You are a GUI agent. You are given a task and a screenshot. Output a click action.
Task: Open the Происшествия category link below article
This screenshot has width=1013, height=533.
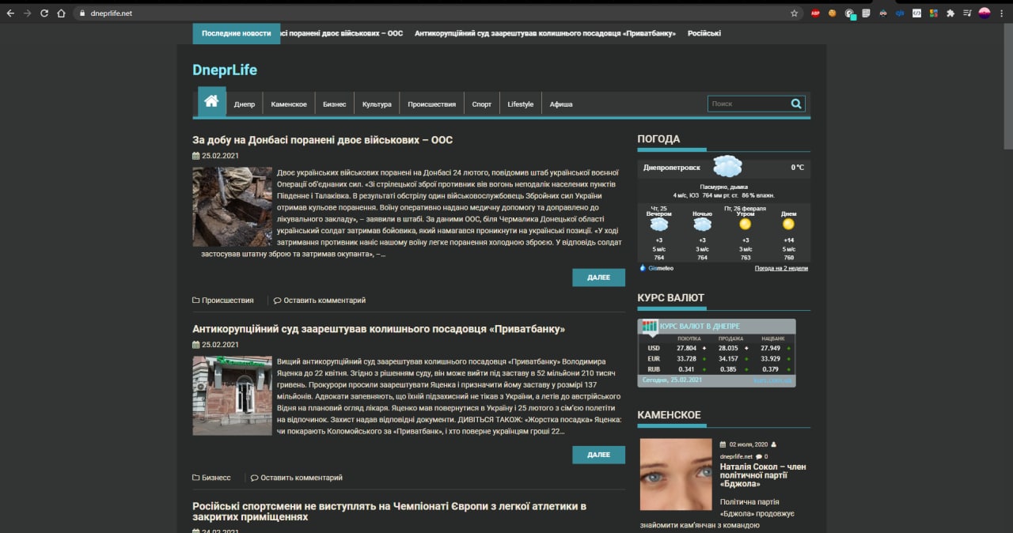[x=228, y=301]
